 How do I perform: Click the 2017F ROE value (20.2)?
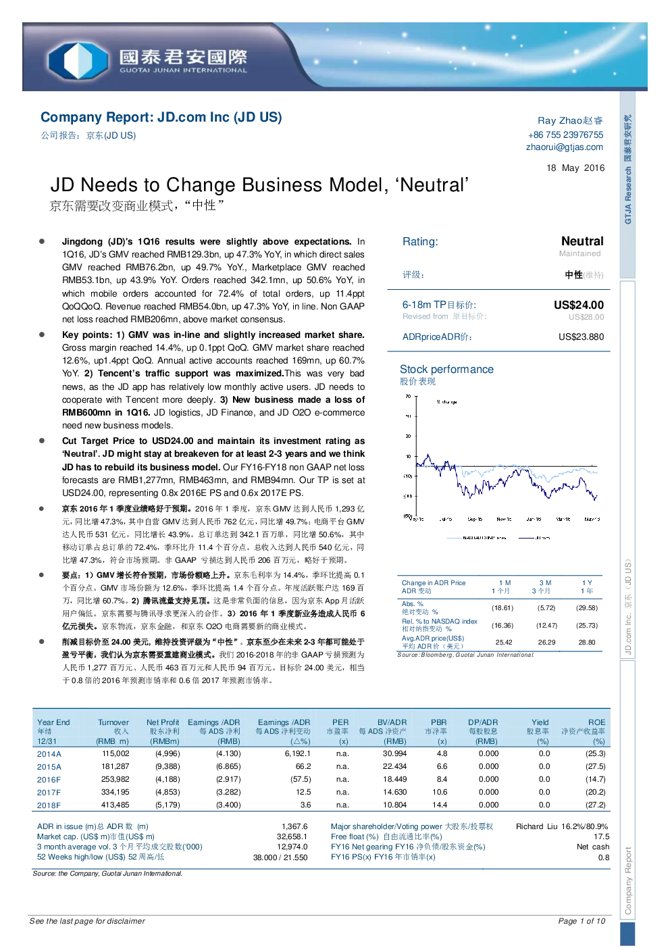click(x=596, y=792)
